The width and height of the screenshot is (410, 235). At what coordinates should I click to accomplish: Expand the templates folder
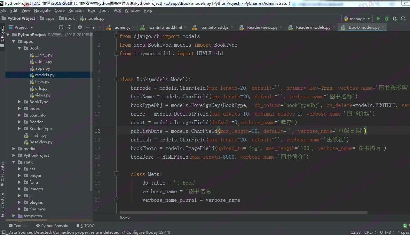coord(14,216)
